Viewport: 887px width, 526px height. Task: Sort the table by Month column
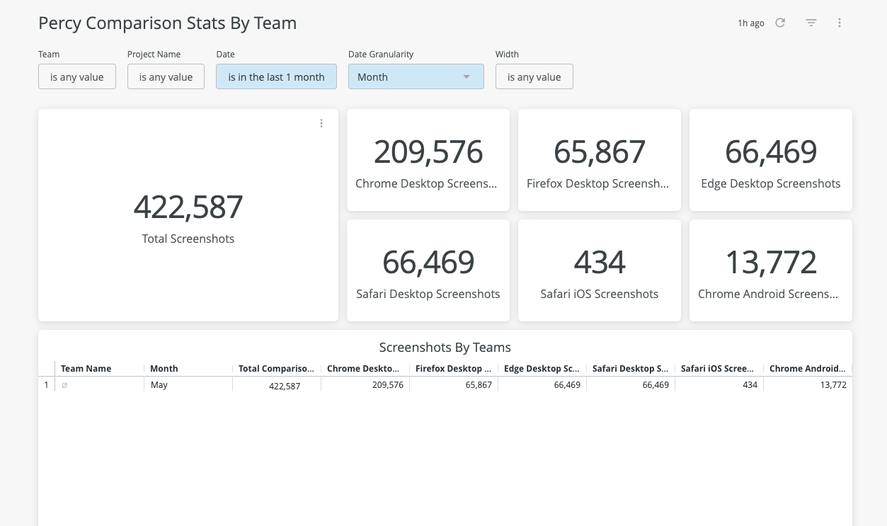[x=164, y=368]
